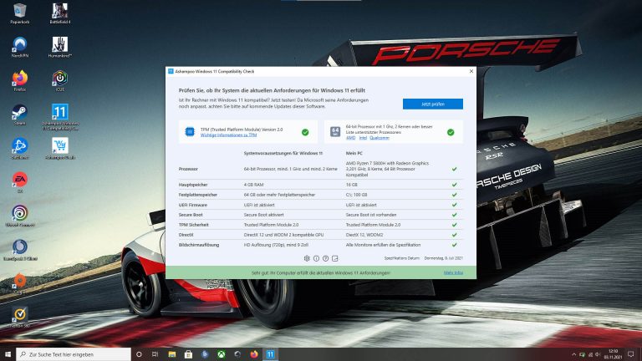Click the Windows Start button

[x=8, y=353]
